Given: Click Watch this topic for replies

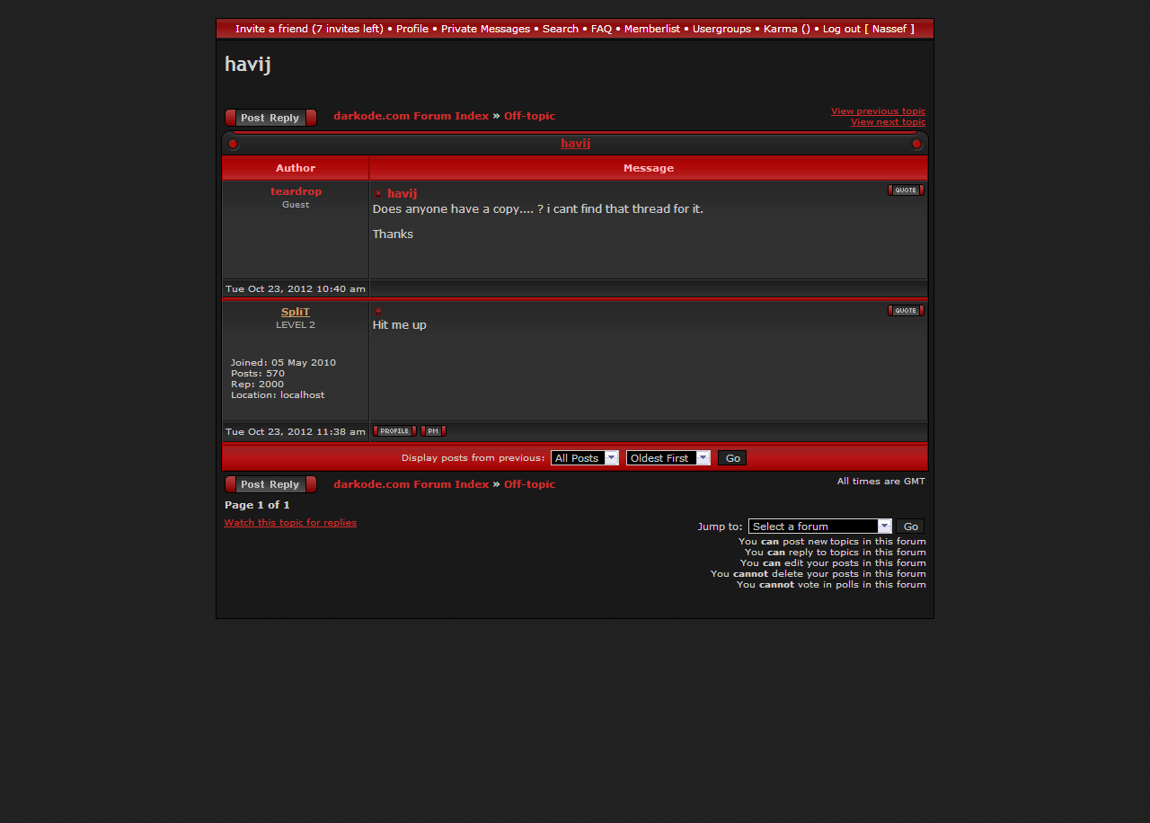Looking at the screenshot, I should (x=290, y=522).
